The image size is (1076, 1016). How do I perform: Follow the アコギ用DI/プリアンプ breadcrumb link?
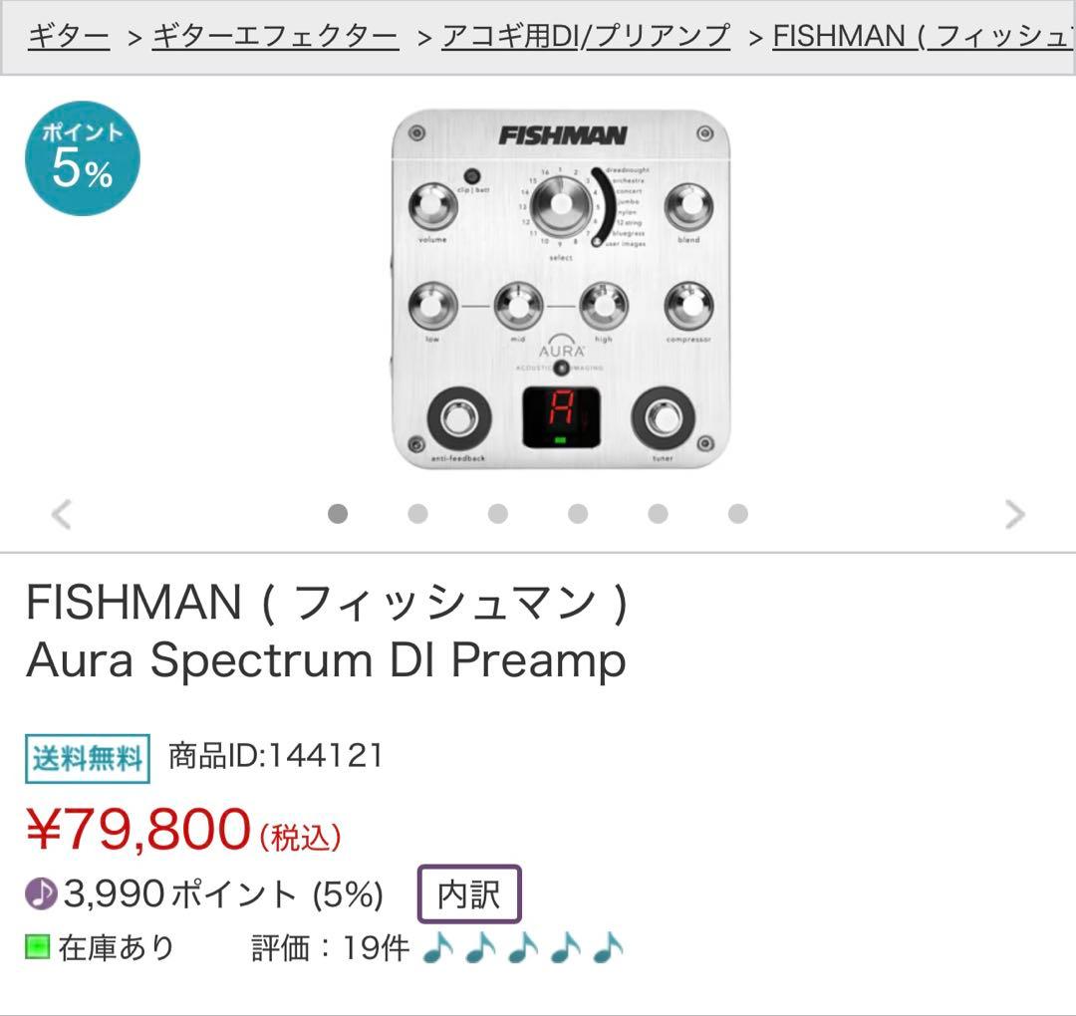tap(586, 32)
